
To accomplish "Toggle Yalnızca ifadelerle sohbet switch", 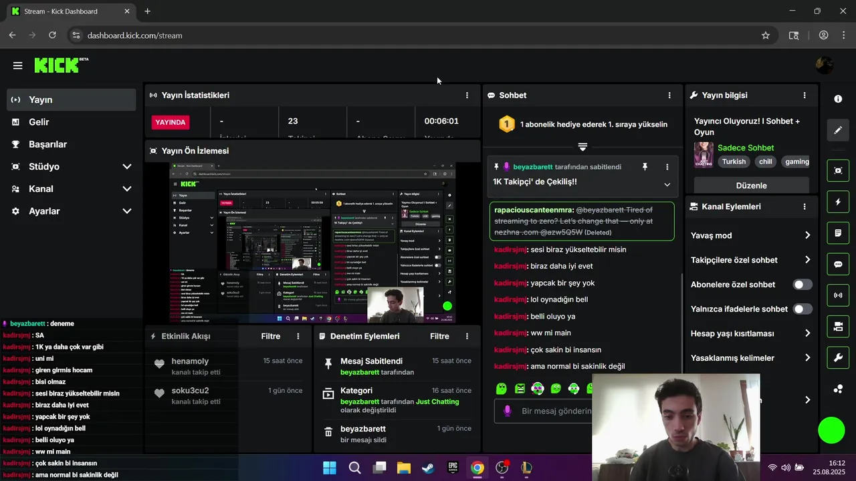I will (x=802, y=309).
